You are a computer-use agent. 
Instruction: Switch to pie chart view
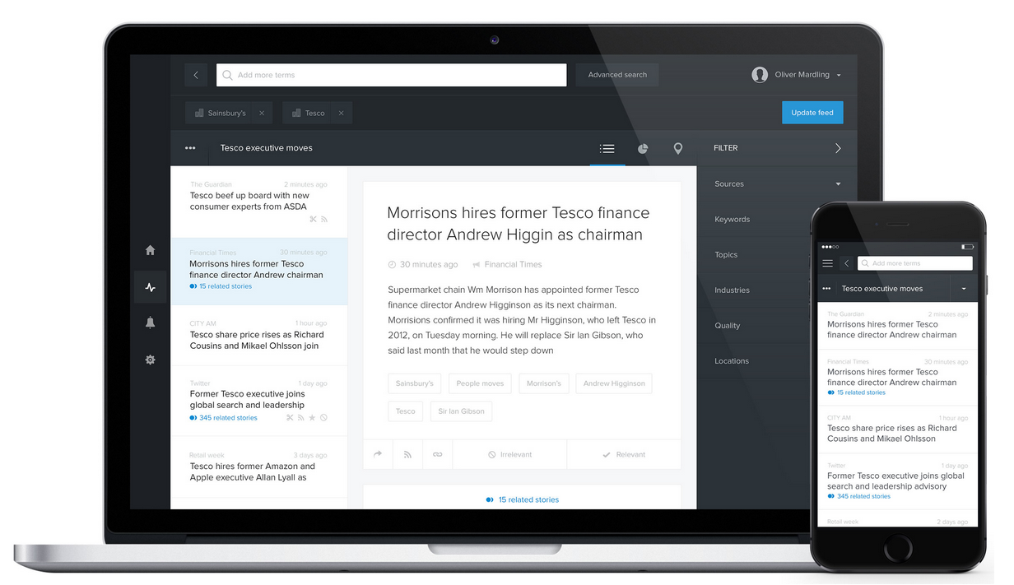[643, 148]
